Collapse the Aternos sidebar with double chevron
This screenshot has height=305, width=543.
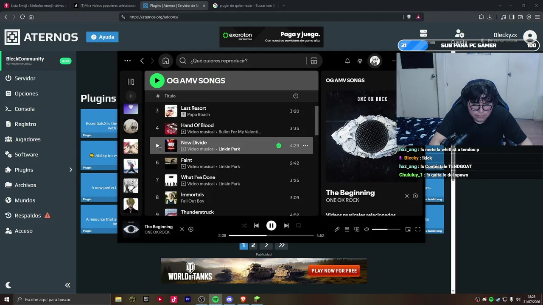tap(67, 285)
